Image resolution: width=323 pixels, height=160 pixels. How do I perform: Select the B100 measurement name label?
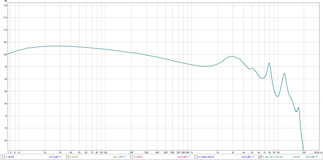[x=10, y=157]
